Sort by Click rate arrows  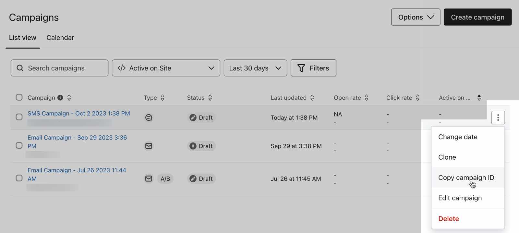click(x=418, y=98)
